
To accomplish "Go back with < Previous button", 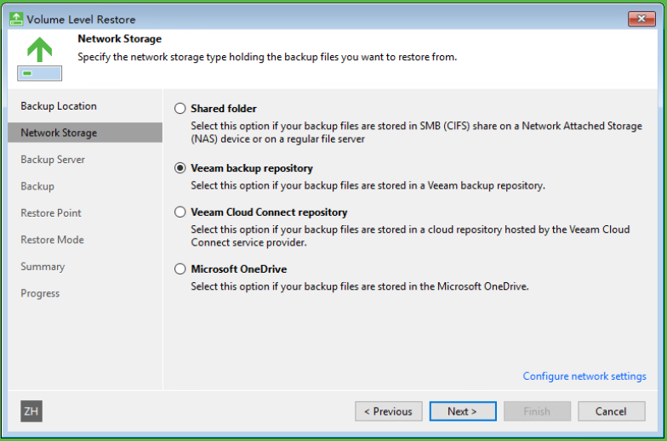I will [388, 411].
